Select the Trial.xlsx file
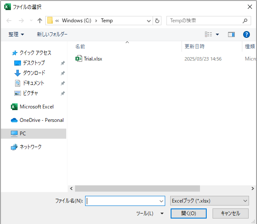Viewport: 257px width, 224px height. [93, 59]
